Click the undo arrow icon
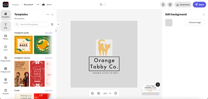 pyautogui.click(x=101, y=5)
